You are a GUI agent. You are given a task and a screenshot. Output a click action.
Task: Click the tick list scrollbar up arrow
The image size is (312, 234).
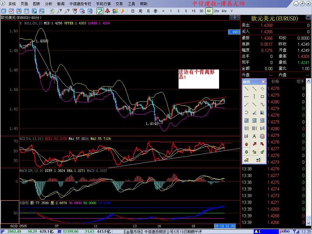(x=308, y=81)
